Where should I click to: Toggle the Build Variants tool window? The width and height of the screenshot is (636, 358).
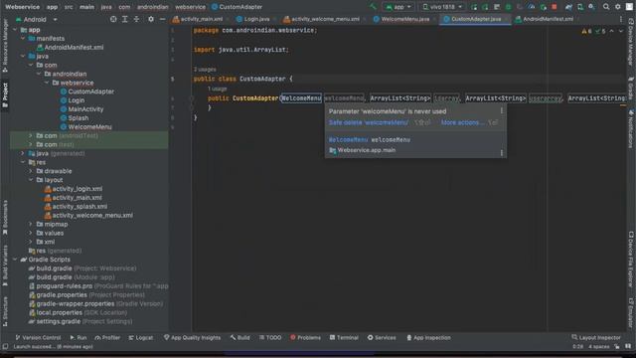tap(5, 266)
